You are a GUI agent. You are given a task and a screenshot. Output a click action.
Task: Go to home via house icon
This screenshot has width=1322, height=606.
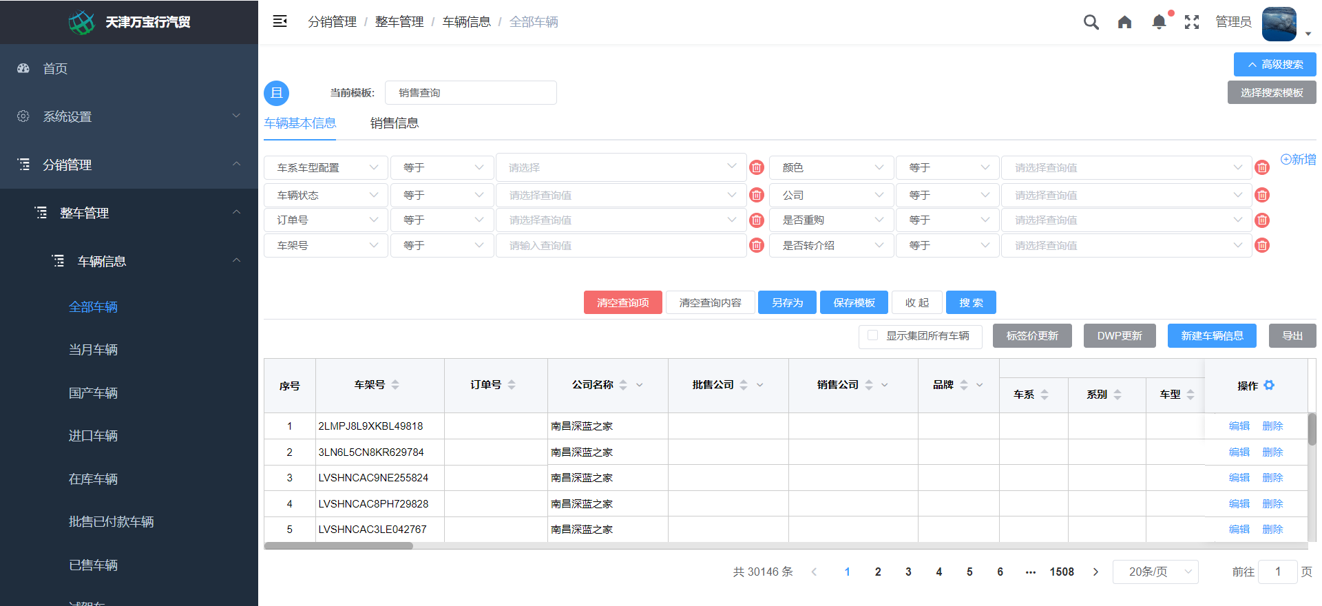click(x=1124, y=22)
